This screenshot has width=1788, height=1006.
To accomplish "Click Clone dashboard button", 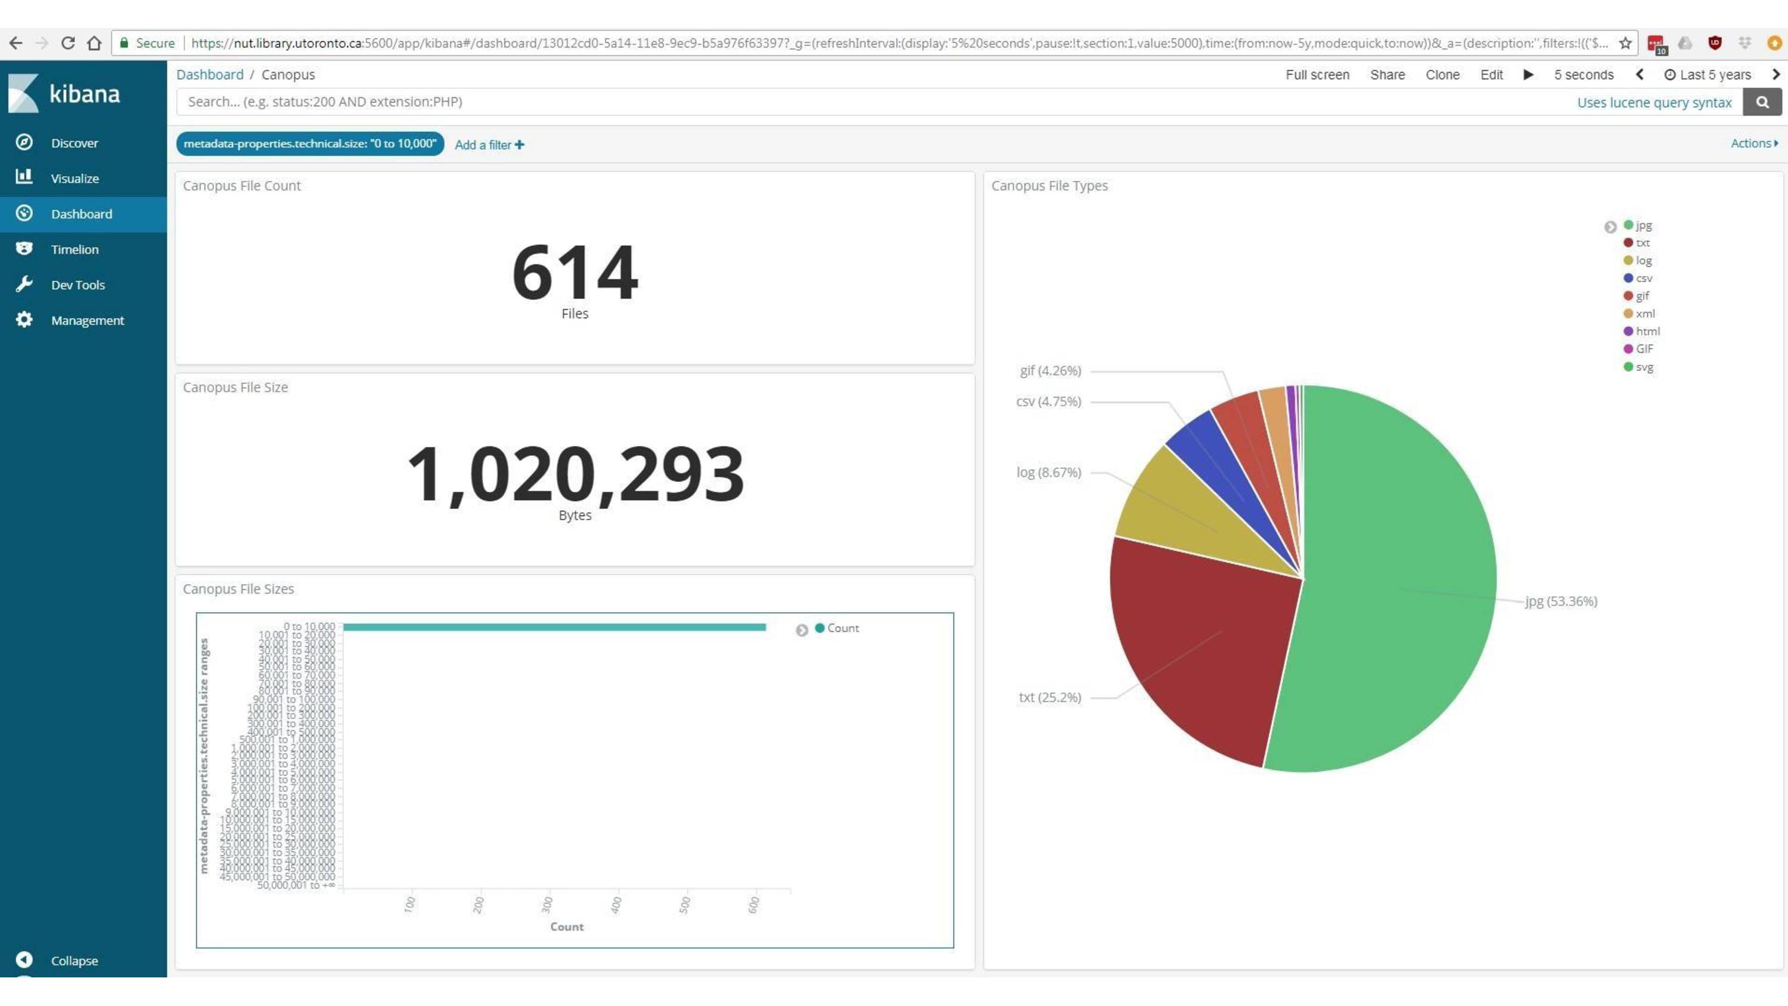I will pyautogui.click(x=1442, y=74).
